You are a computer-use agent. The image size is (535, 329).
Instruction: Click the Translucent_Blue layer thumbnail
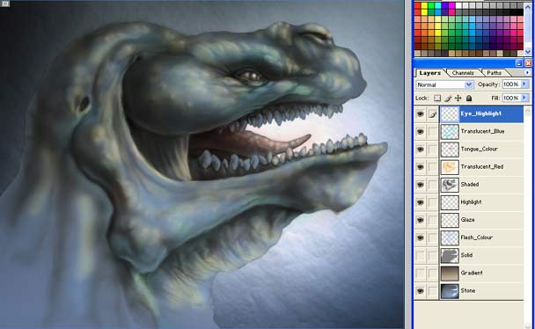pyautogui.click(x=450, y=132)
